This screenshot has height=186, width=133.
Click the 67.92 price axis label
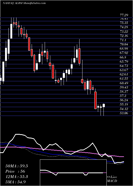(x=124, y=53)
